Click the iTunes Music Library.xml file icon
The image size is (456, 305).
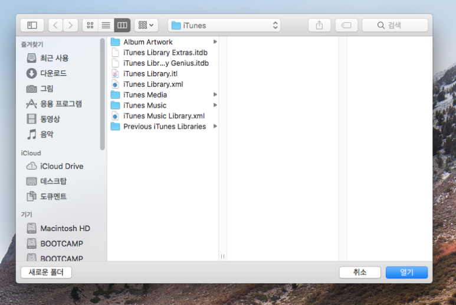click(x=116, y=116)
